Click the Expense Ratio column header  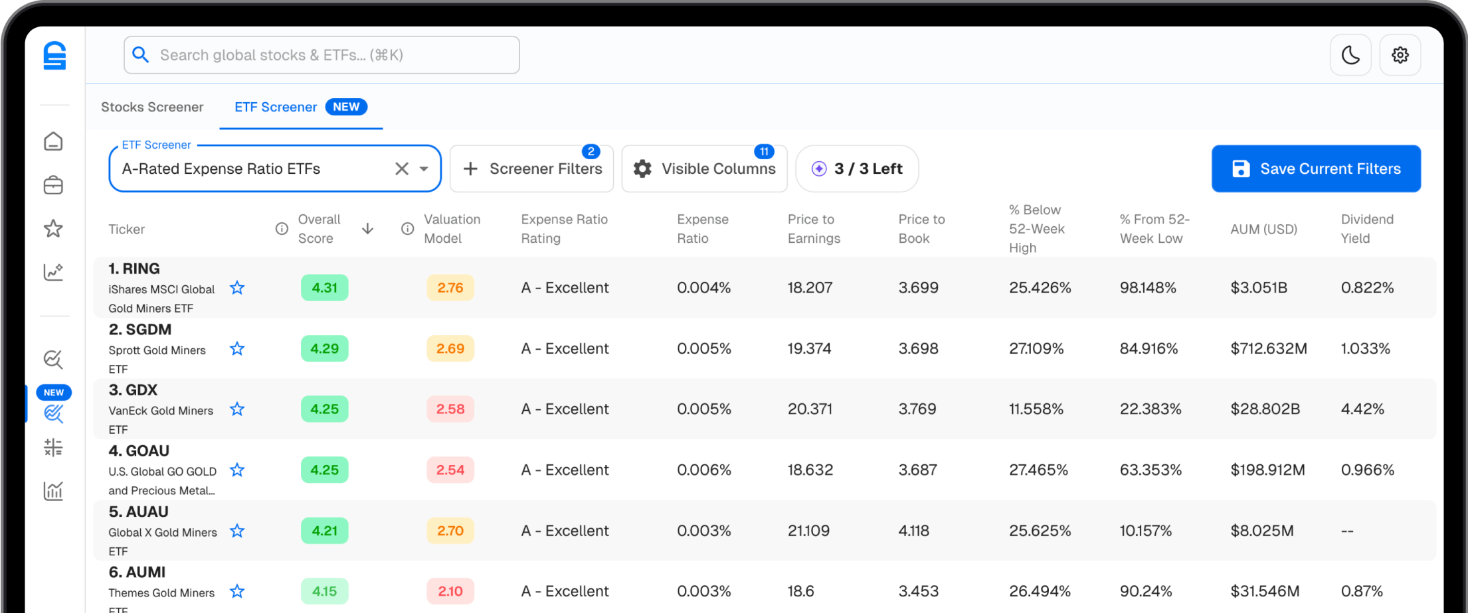(x=703, y=229)
